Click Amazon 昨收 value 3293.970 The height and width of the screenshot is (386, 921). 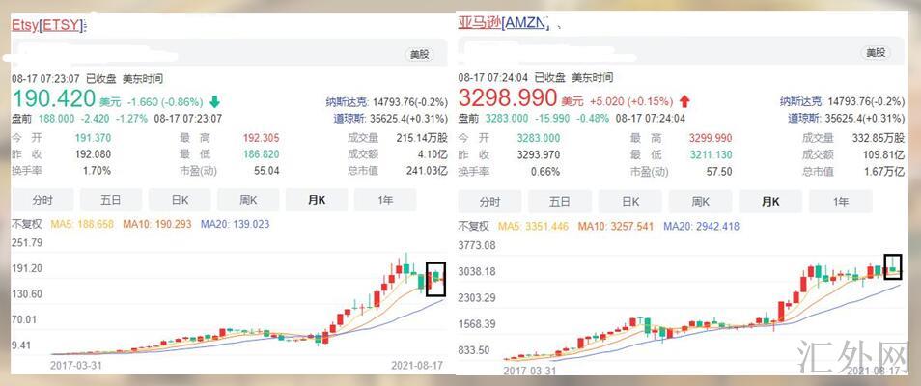(x=539, y=155)
